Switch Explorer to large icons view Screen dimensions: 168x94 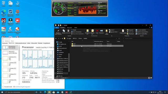(151, 78)
